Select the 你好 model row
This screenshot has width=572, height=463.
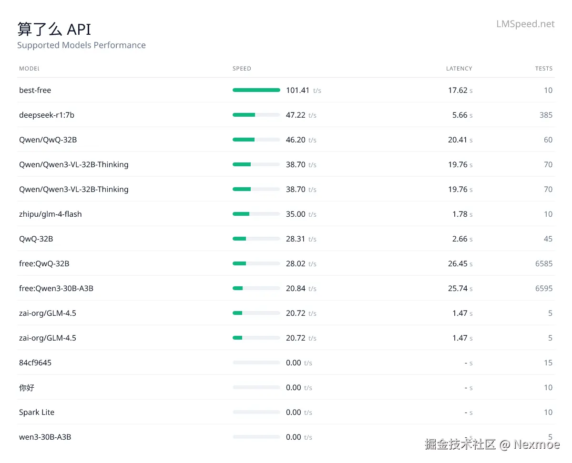[27, 387]
